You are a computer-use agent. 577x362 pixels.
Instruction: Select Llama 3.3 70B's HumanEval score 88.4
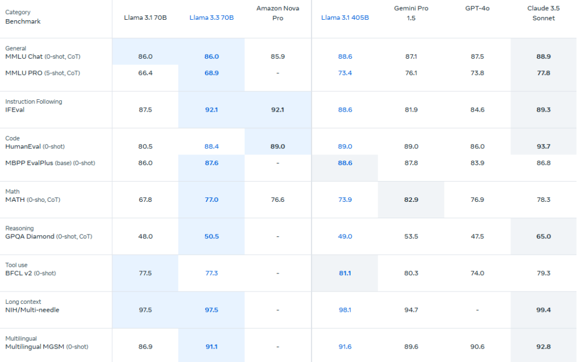click(212, 147)
